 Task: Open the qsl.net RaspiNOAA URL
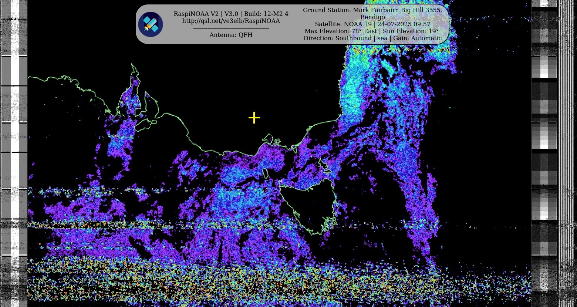[231, 21]
